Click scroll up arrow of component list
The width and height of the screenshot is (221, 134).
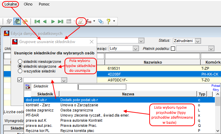[x=218, y=94]
